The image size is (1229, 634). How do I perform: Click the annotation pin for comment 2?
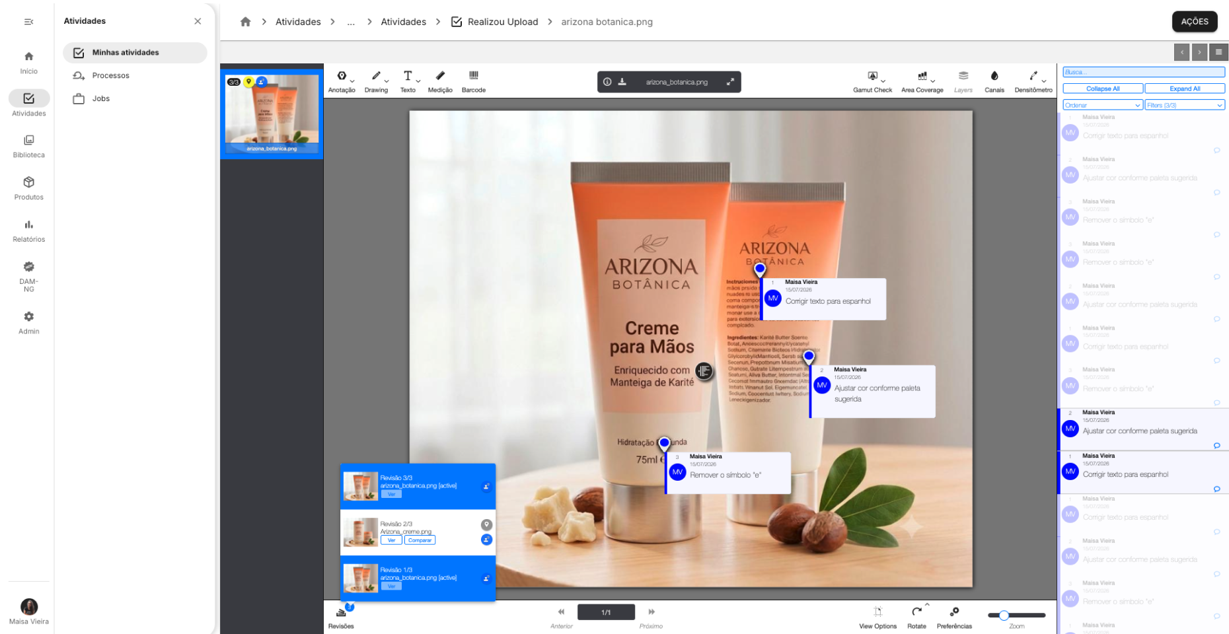click(809, 357)
